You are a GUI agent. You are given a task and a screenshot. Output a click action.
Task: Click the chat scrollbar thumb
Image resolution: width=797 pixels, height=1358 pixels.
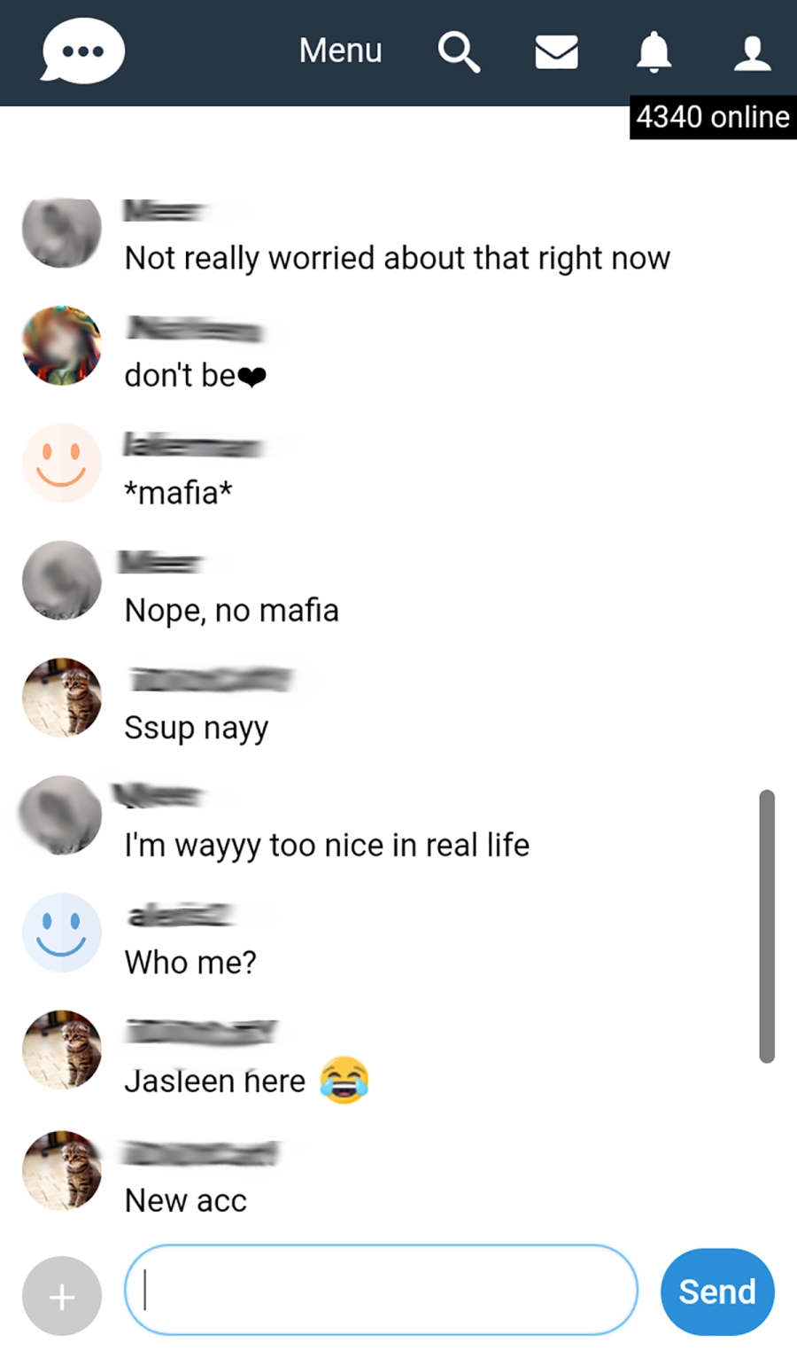pos(767,925)
